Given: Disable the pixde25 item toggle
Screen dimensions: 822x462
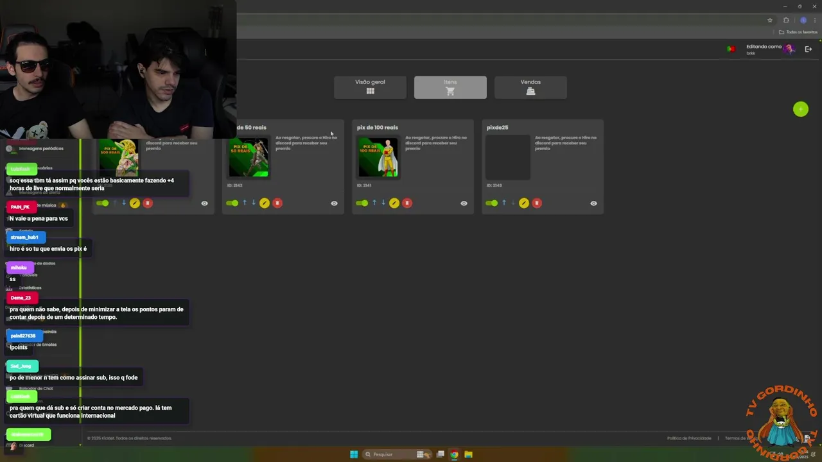Looking at the screenshot, I should click(491, 203).
